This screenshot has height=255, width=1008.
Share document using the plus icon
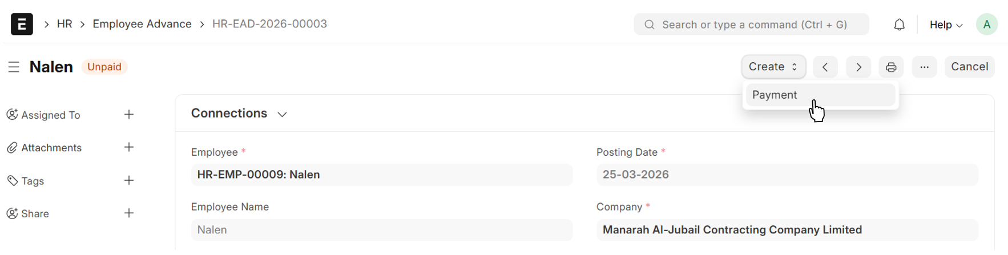point(129,213)
